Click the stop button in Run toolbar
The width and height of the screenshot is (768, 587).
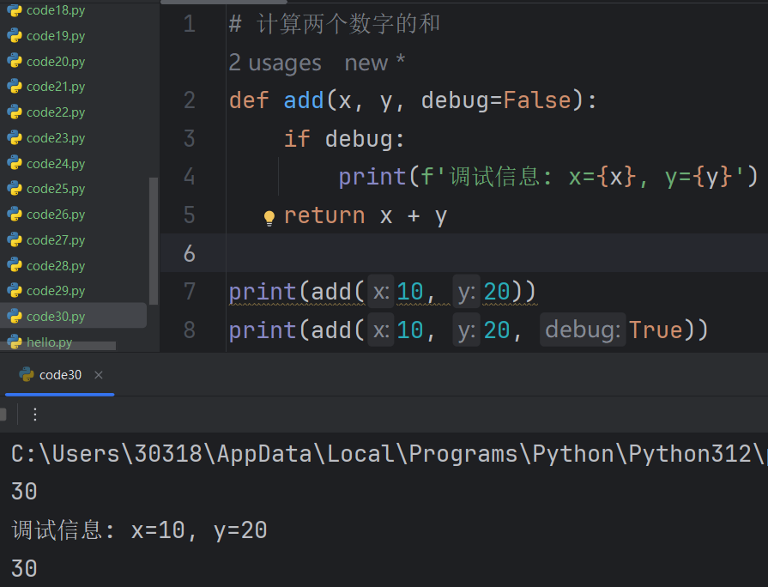tap(3, 415)
